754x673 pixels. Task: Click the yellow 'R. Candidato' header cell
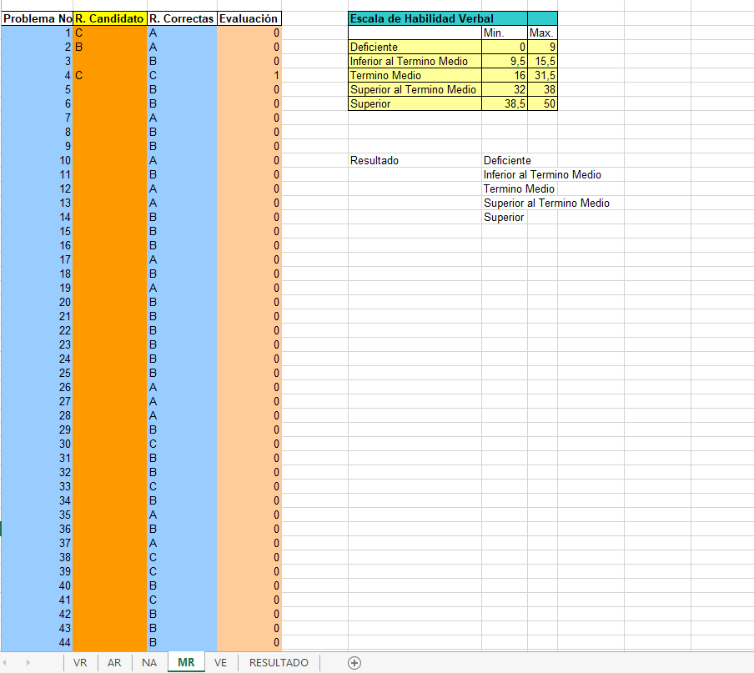pos(109,18)
